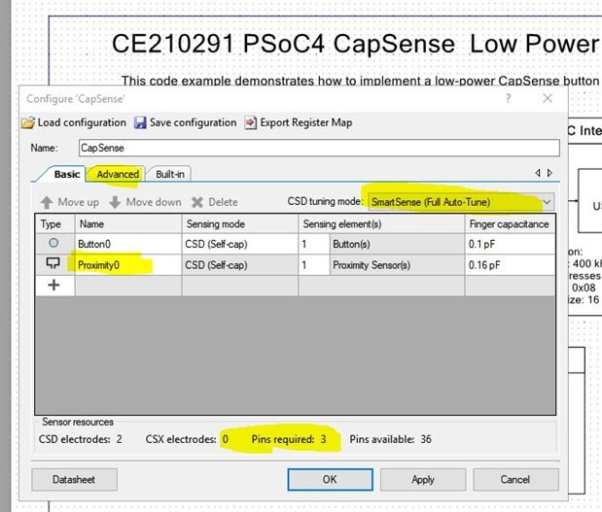Click the Proximity Sensor(s) element cell
602x512 pixels.
point(397,265)
